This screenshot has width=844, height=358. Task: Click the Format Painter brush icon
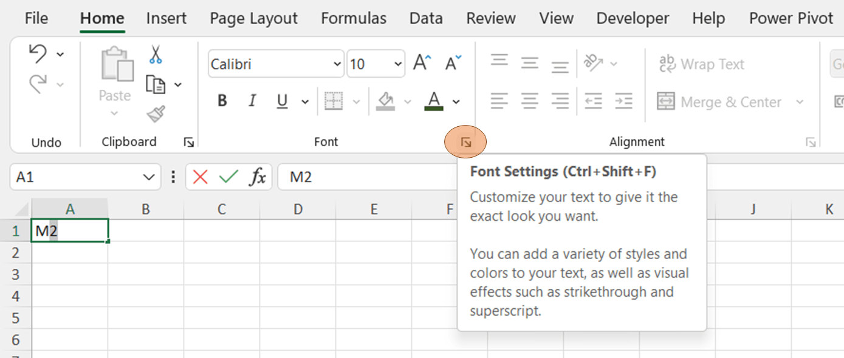[x=156, y=113]
